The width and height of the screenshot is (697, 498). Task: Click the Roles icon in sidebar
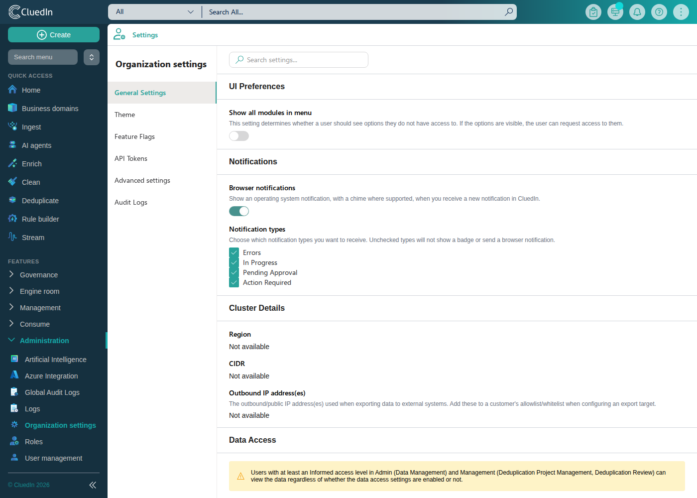click(x=14, y=441)
